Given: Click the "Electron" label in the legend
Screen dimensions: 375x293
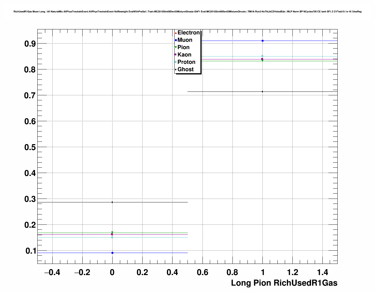Looking at the screenshot, I should 189,33.
